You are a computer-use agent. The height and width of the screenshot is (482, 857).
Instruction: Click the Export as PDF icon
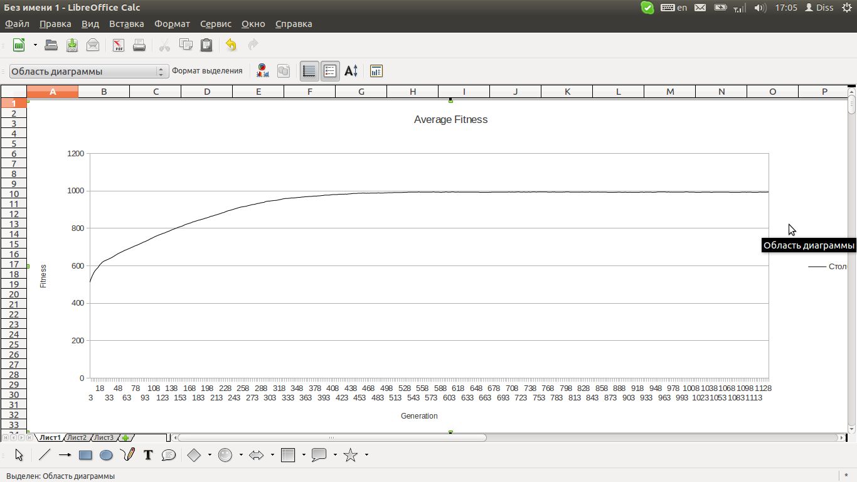coord(118,45)
